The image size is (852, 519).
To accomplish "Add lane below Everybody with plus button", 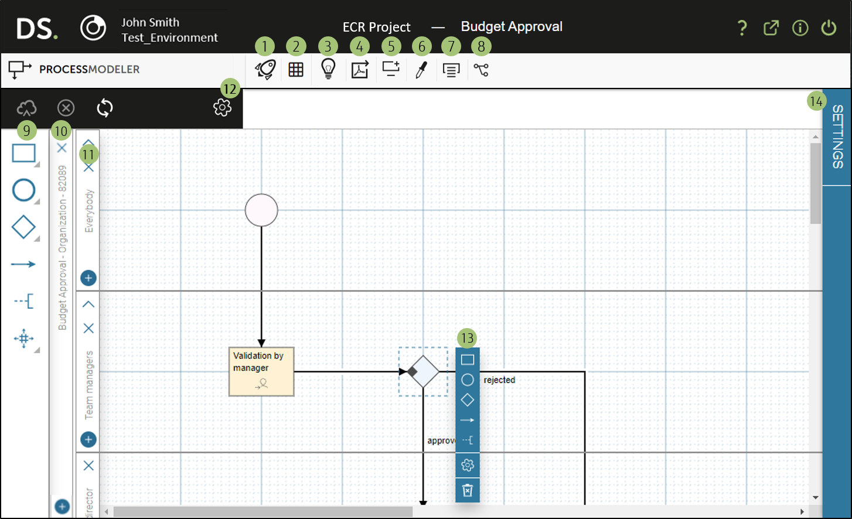I will pyautogui.click(x=88, y=278).
